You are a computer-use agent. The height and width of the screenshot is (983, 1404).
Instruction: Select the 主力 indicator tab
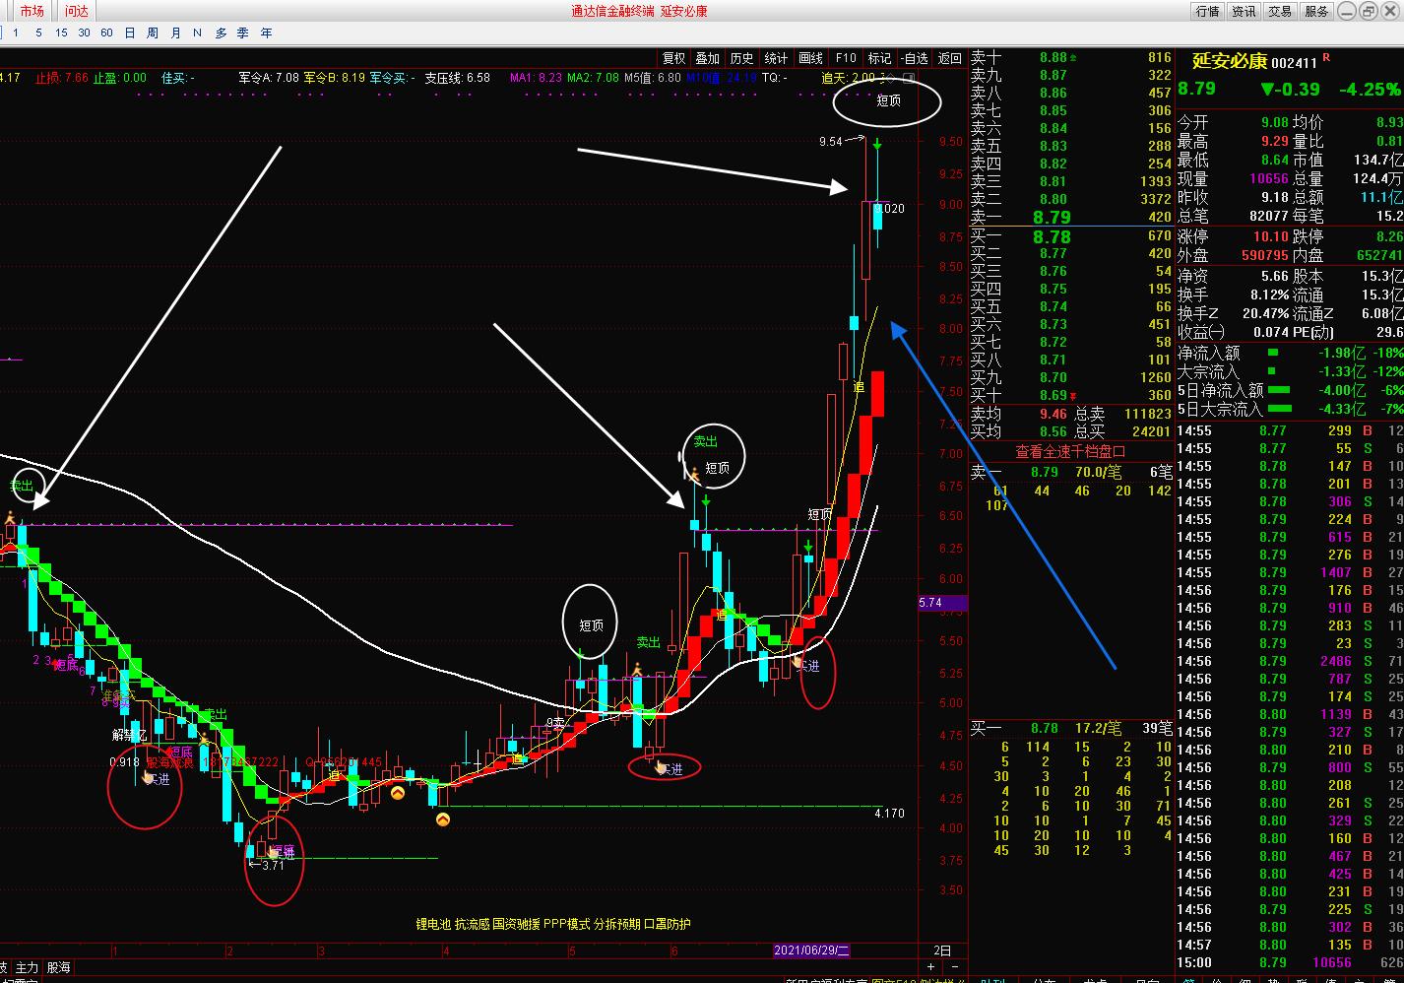pyautogui.click(x=27, y=968)
